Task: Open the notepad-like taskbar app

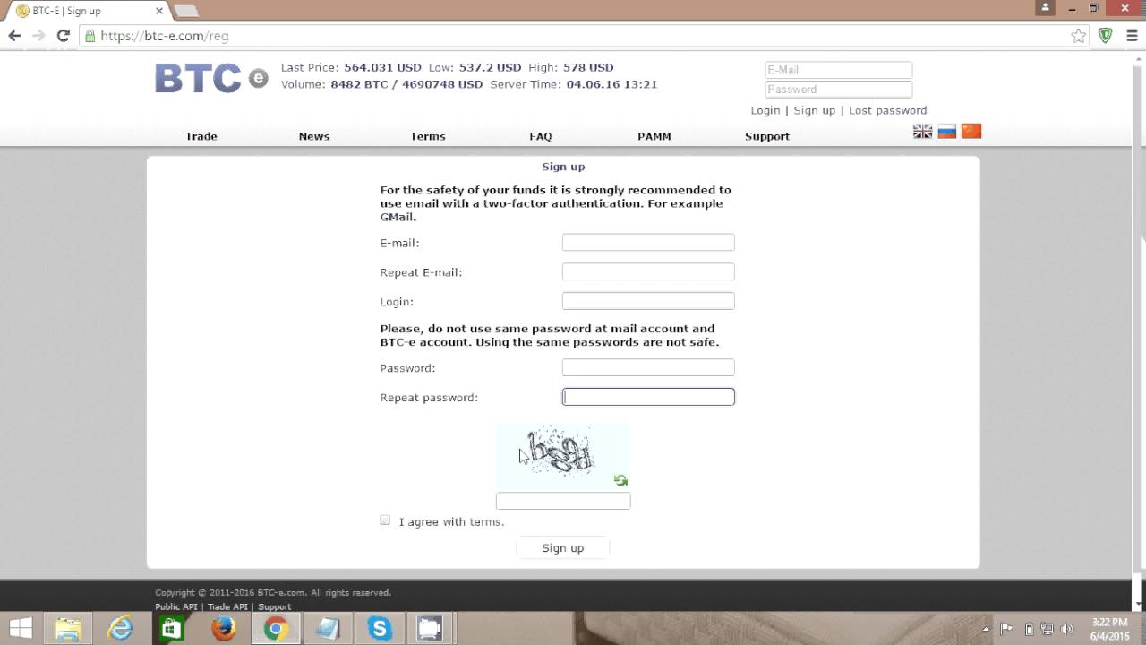Action: point(328,629)
